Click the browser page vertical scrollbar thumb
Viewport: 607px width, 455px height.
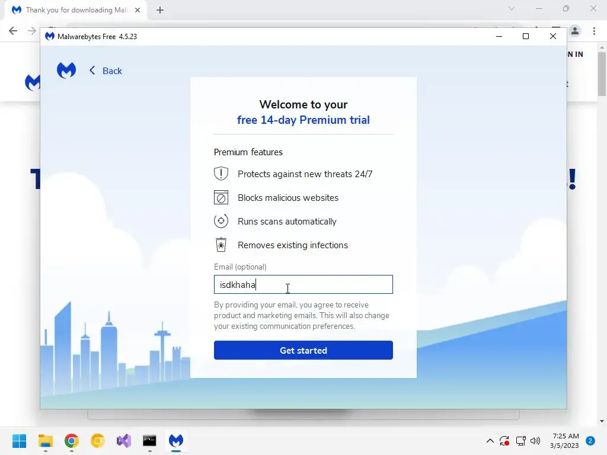click(602, 73)
